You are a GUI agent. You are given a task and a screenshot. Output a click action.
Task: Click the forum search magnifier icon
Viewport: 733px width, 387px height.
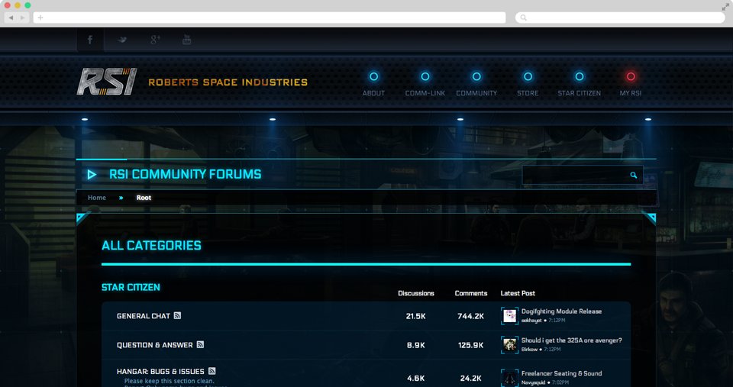tap(634, 176)
